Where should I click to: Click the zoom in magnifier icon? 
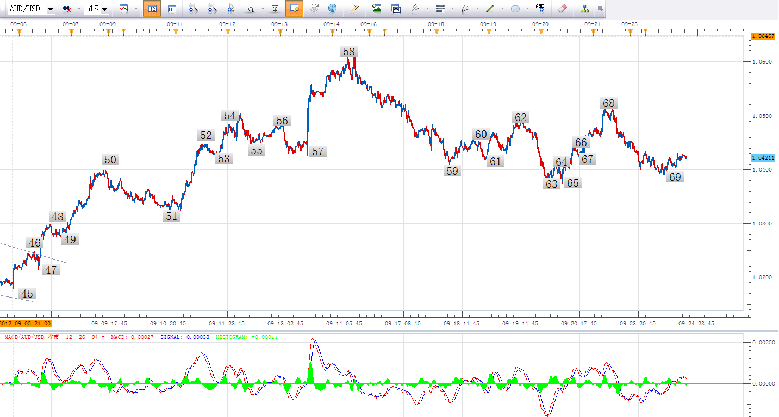tap(192, 9)
